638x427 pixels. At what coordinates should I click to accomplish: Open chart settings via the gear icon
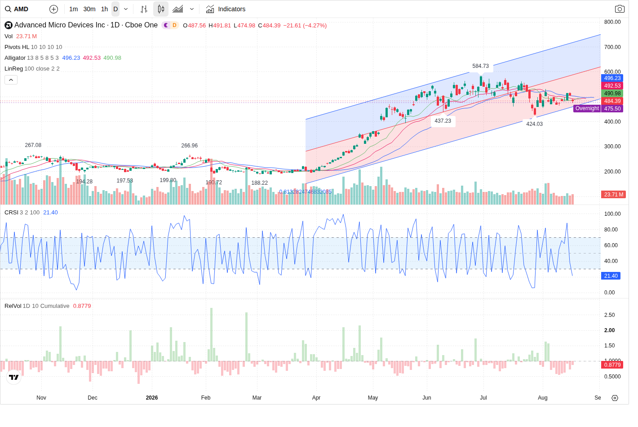tap(615, 398)
